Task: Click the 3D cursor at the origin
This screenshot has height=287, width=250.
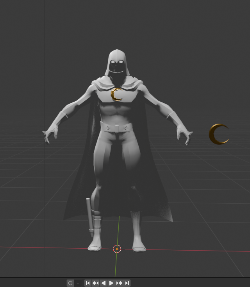Action: pos(117,249)
